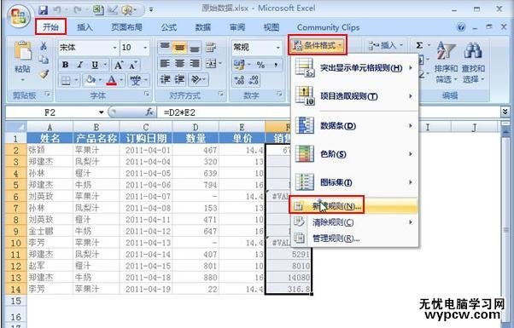Screen dimensions: 514x328
Task: Increase font size with large A
Action: click(119, 65)
